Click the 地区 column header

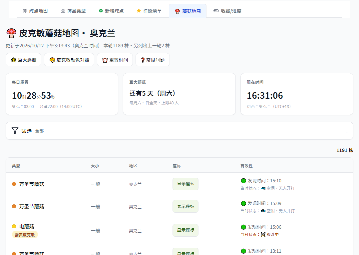[x=133, y=166]
